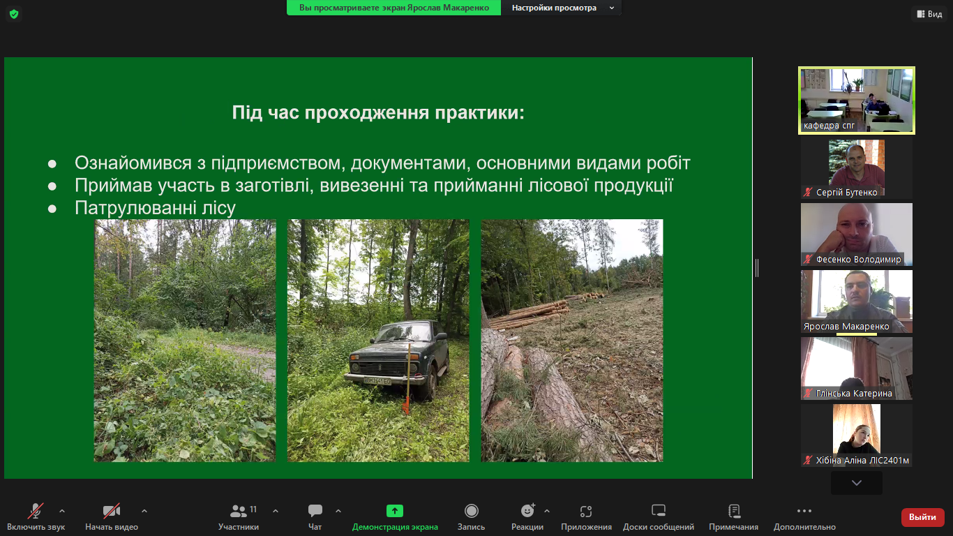The image size is (953, 536).
Task: Expand the audio options arrow next to the microphone
Action: (62, 510)
